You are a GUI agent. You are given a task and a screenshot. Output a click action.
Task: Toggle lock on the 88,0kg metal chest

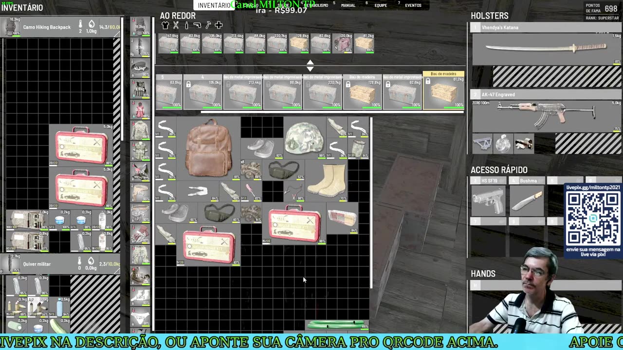(x=268, y=85)
